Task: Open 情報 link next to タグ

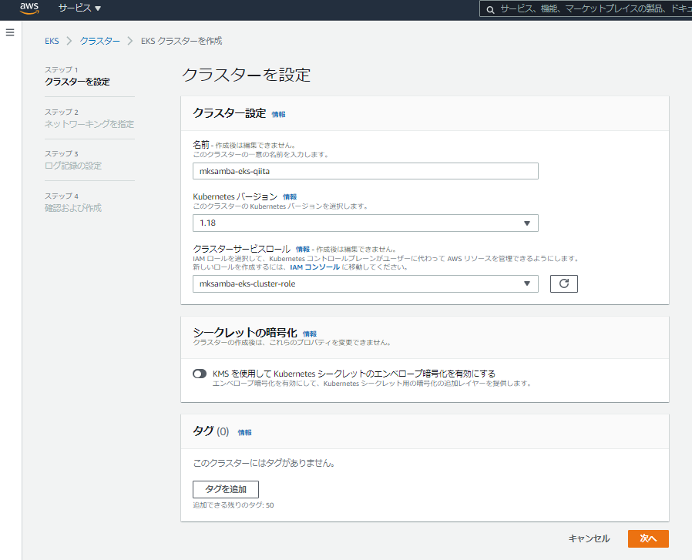Action: (x=244, y=432)
